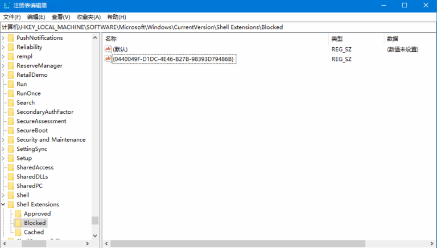Viewport: 437px width, 248px height.
Task: Click the 类型 column header
Action: (x=337, y=39)
